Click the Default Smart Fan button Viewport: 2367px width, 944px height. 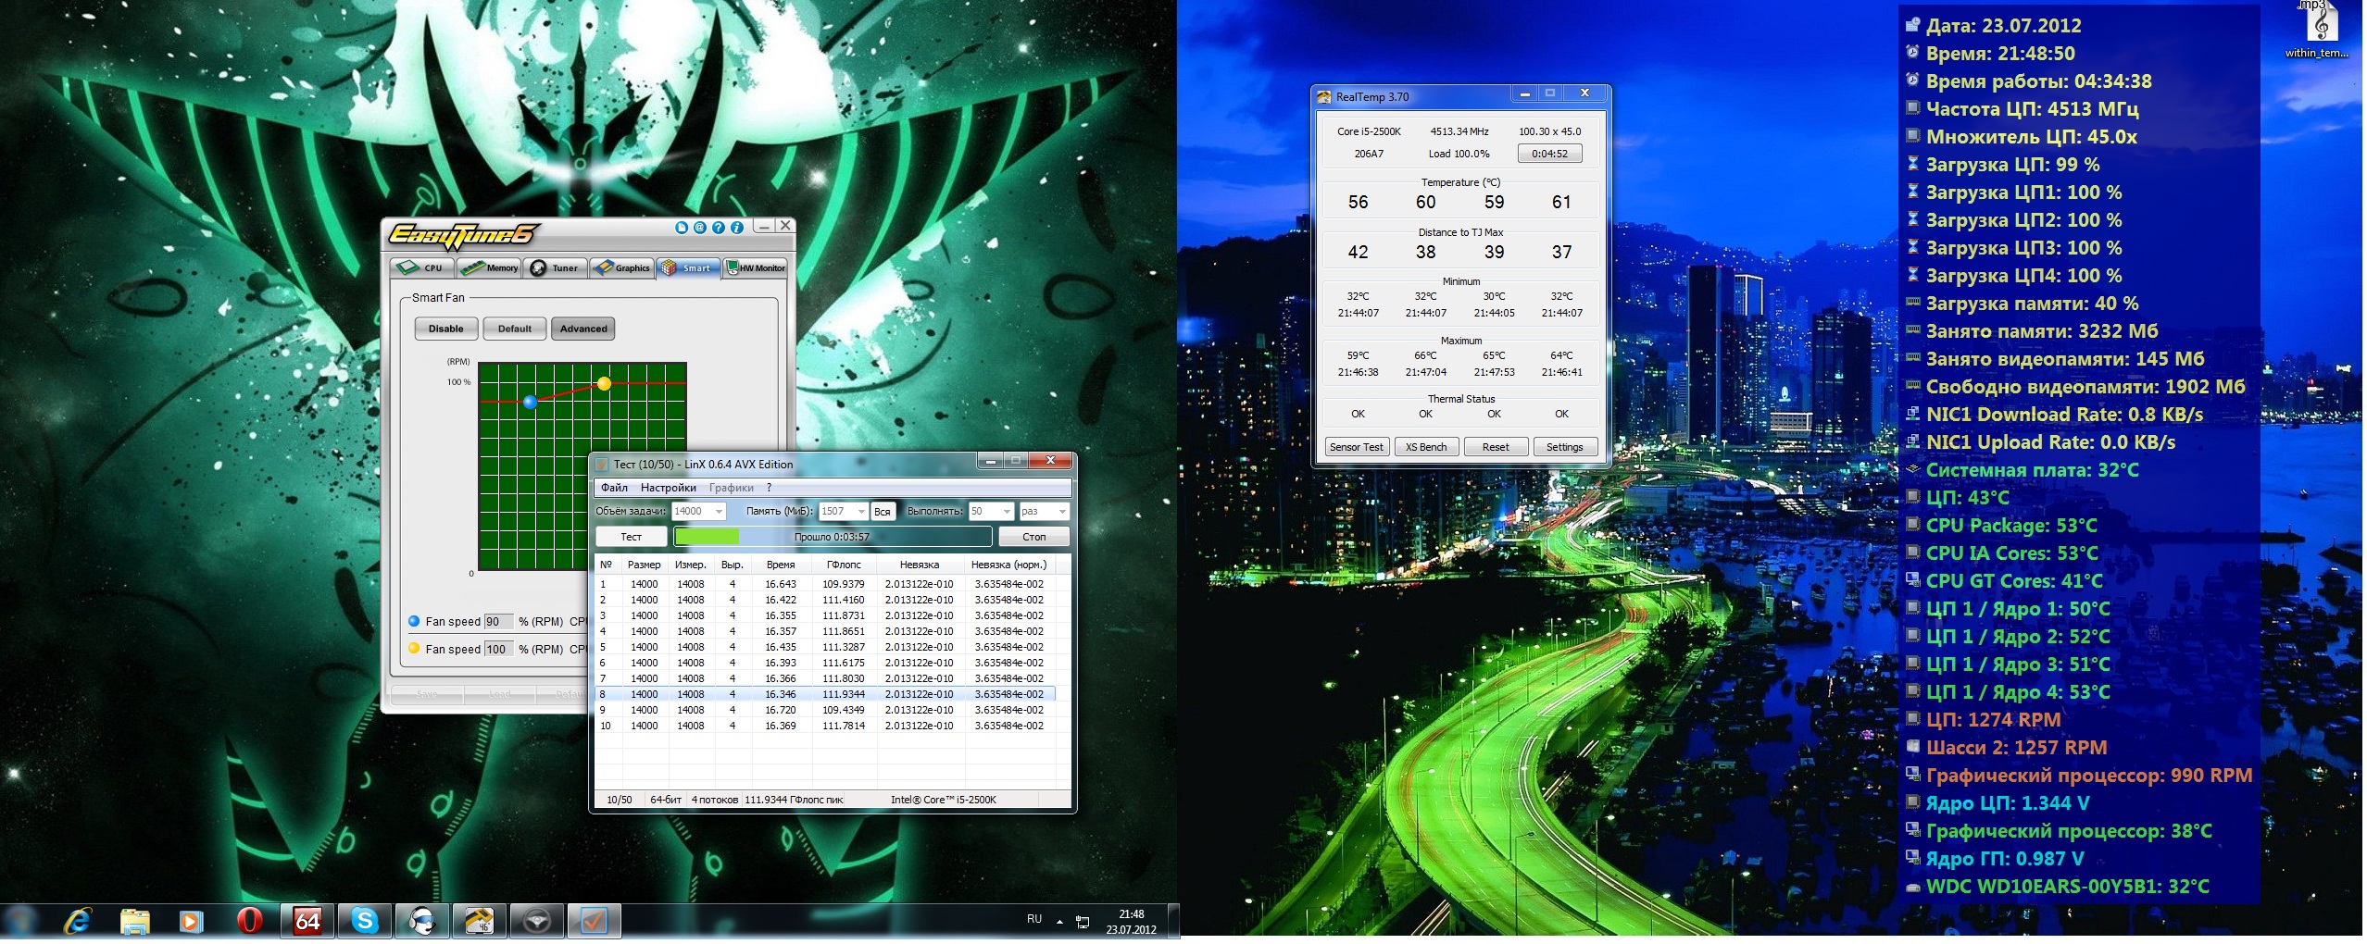tap(515, 329)
